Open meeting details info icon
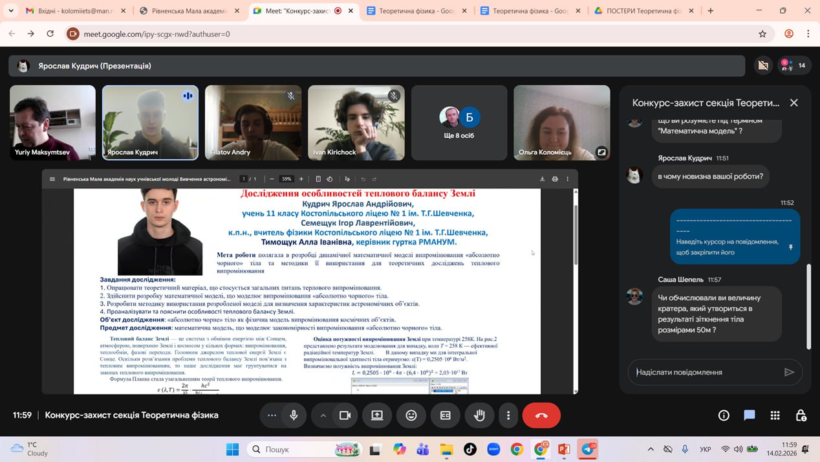This screenshot has height=462, width=820. (x=724, y=415)
